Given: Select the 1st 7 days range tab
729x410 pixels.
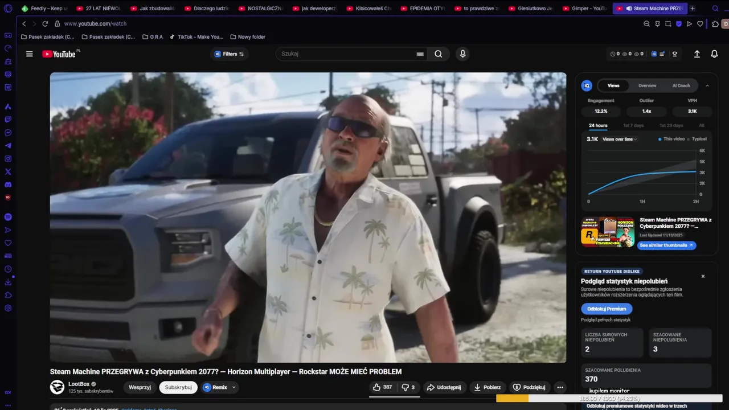Looking at the screenshot, I should (x=633, y=125).
